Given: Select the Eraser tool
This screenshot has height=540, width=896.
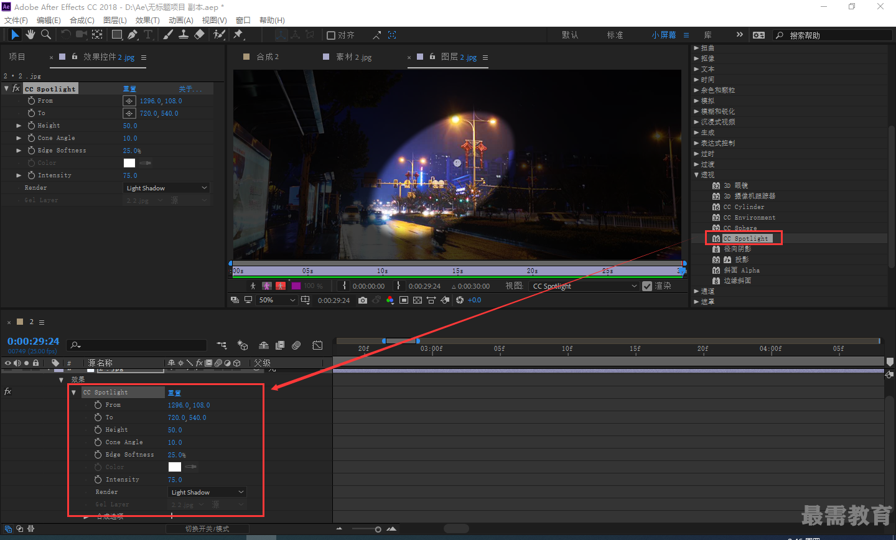Looking at the screenshot, I should (199, 35).
